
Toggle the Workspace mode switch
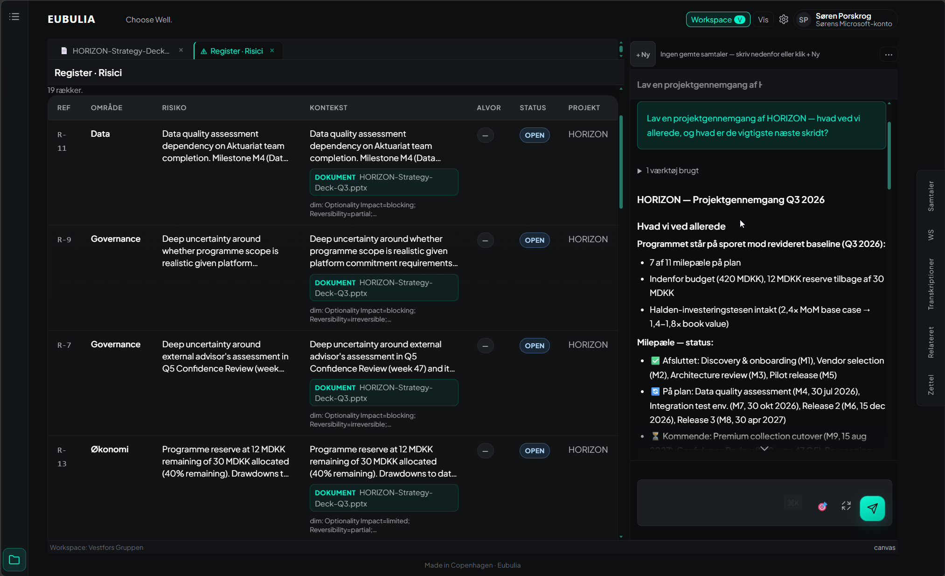click(718, 20)
